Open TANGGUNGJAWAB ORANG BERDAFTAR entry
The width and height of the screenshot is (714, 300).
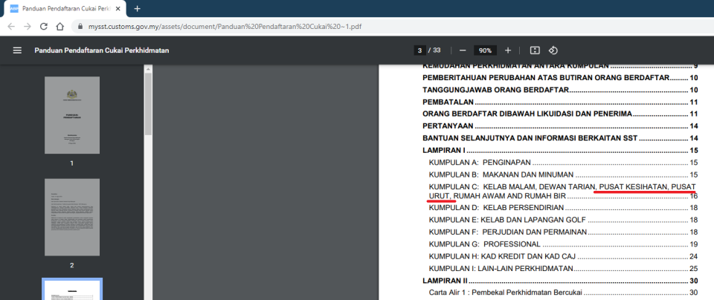point(561,90)
